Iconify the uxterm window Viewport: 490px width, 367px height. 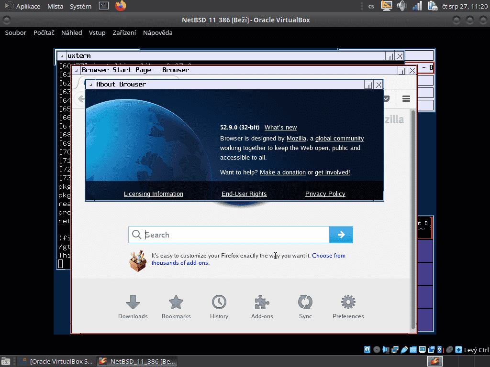[x=390, y=56]
